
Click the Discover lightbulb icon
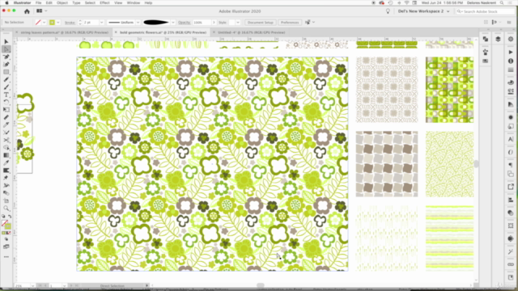click(x=388, y=11)
